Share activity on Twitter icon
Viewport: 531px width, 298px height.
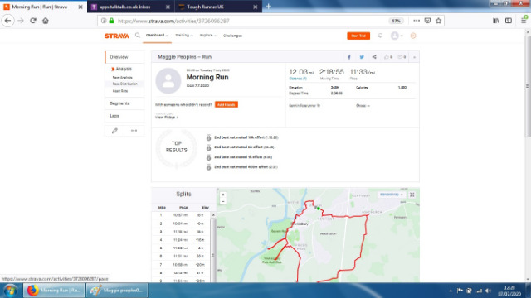[362, 57]
